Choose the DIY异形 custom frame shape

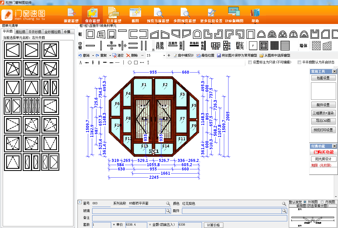(101, 34)
